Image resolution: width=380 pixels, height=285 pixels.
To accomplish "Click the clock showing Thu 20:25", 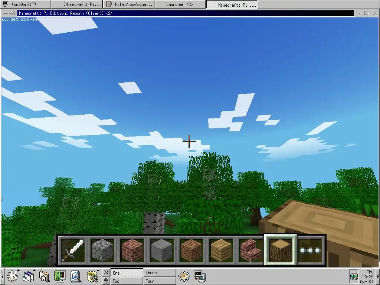I will click(x=368, y=276).
